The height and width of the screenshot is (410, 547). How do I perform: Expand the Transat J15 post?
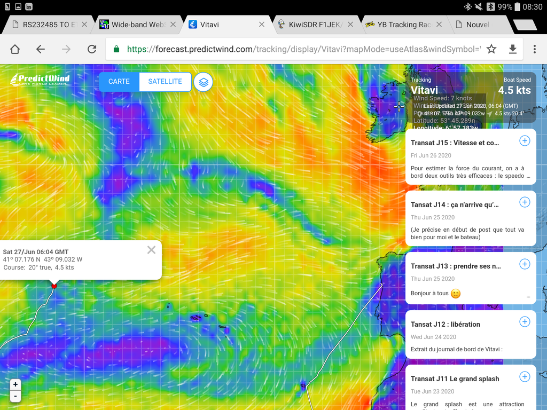pos(525,141)
